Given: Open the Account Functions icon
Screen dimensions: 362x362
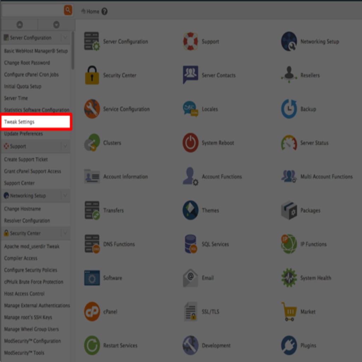Looking at the screenshot, I should coord(190,176).
